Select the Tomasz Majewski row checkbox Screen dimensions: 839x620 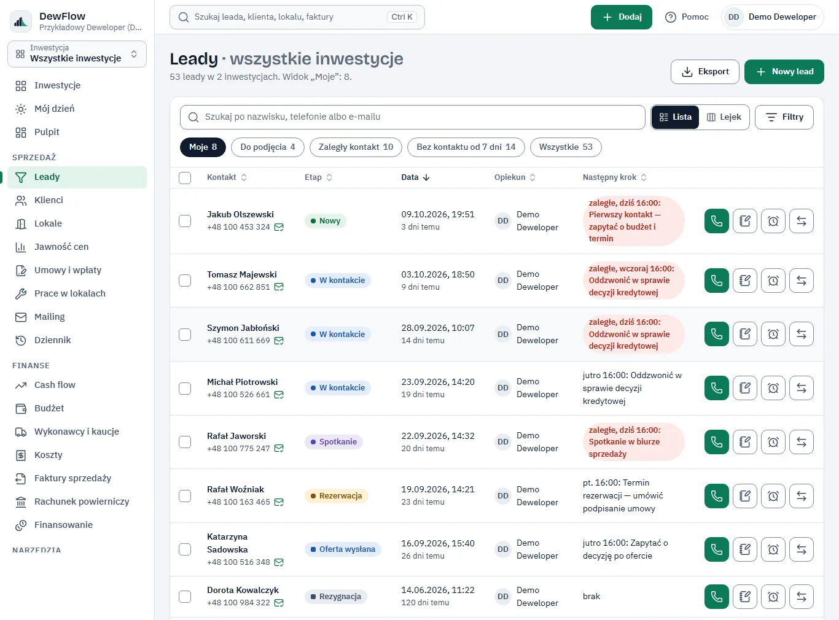(185, 281)
